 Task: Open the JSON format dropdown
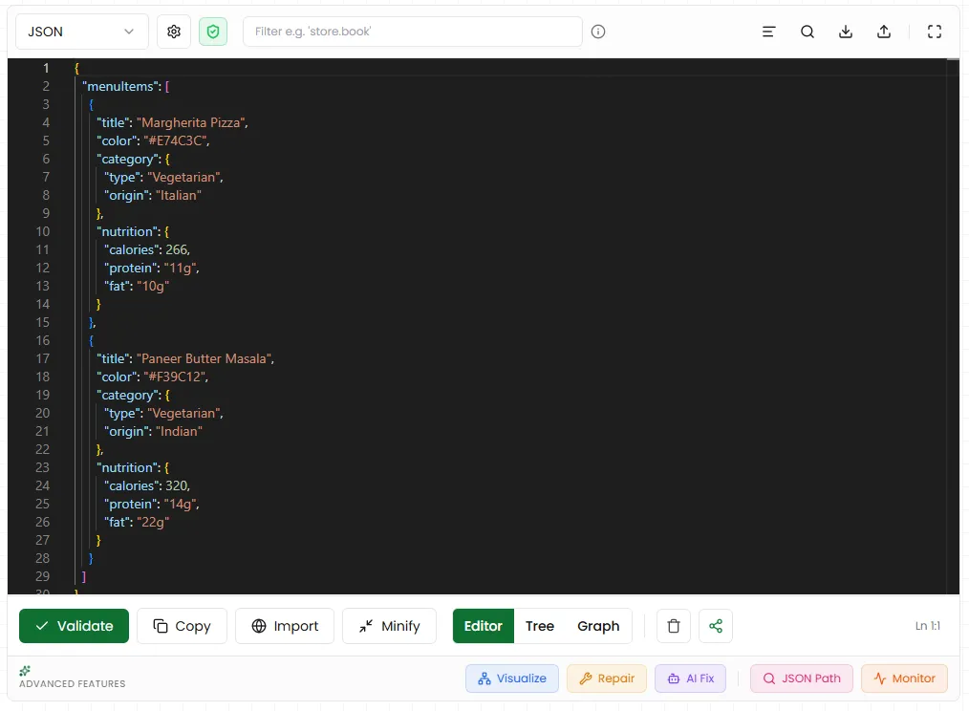coord(81,31)
